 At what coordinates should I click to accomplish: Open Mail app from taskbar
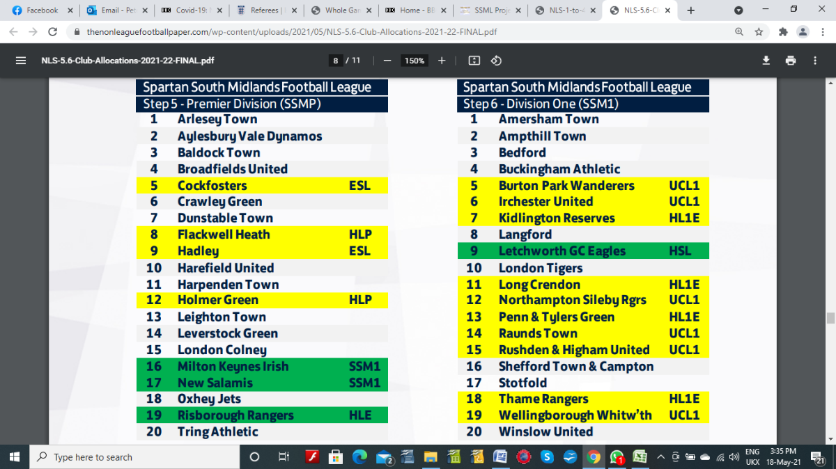click(385, 457)
